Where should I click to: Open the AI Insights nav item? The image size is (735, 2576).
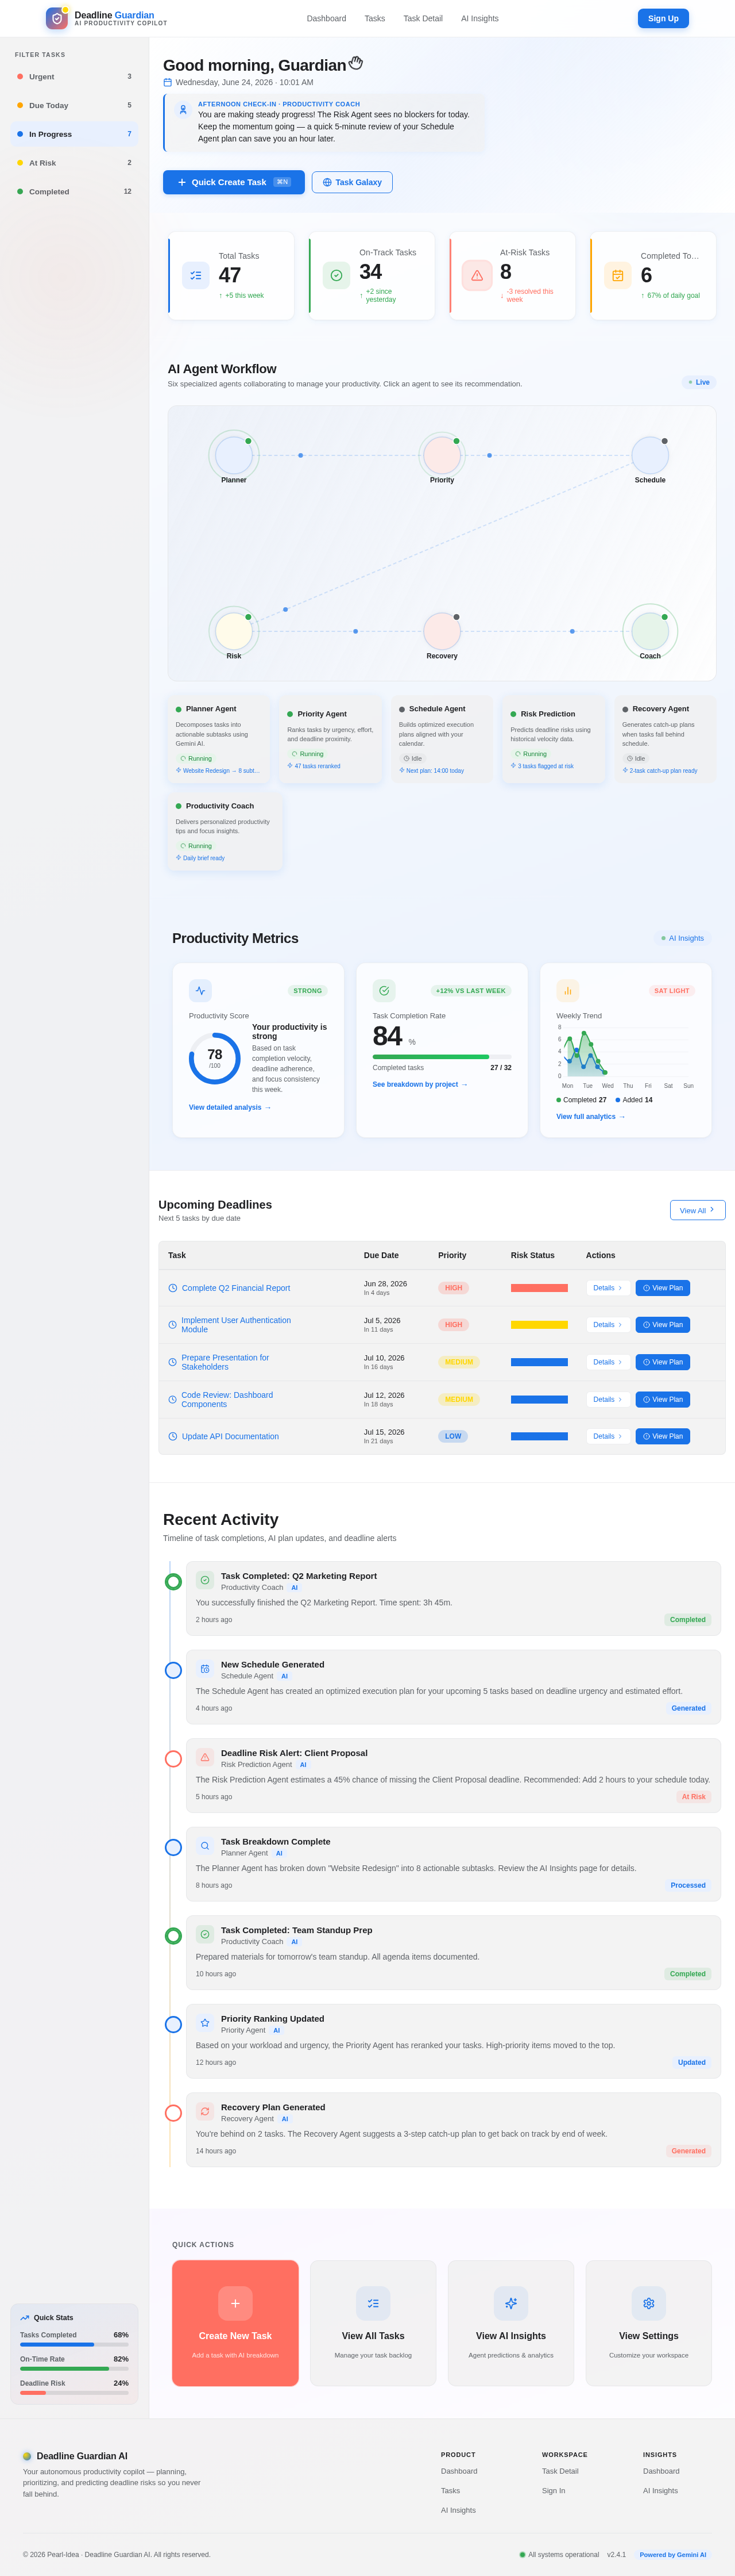[479, 18]
